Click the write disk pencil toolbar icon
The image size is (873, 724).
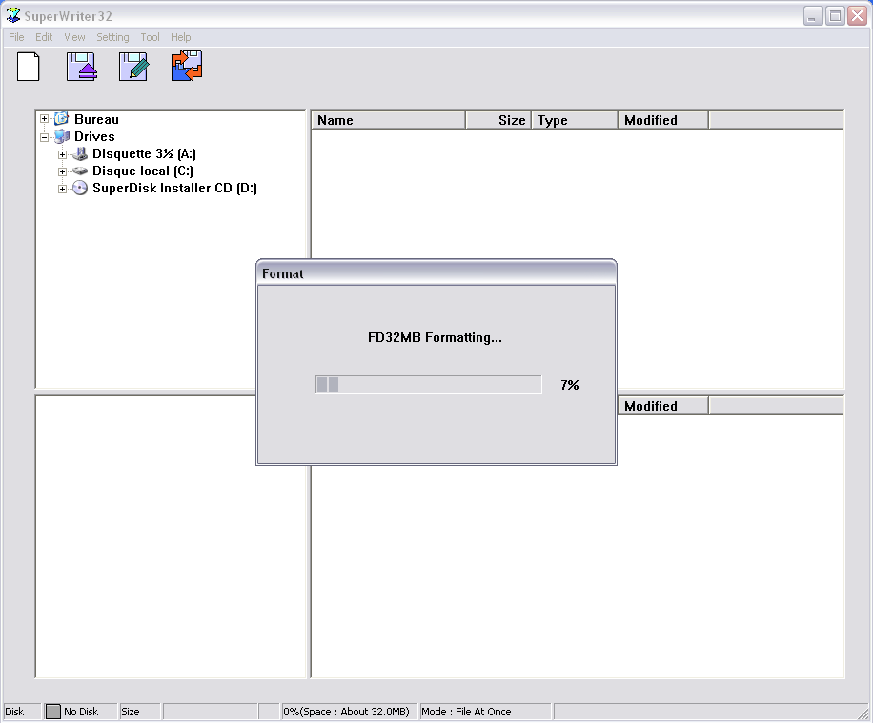(133, 67)
